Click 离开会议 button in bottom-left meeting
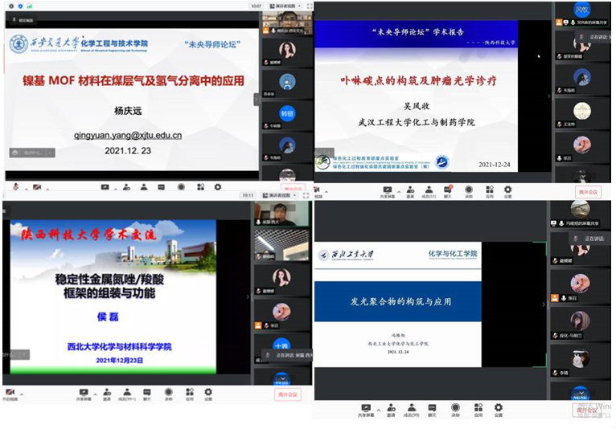Viewport: 616px width, 429px height. [x=288, y=394]
